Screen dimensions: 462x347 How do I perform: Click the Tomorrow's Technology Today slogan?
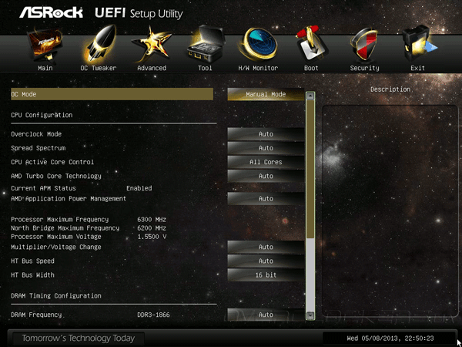(79, 339)
